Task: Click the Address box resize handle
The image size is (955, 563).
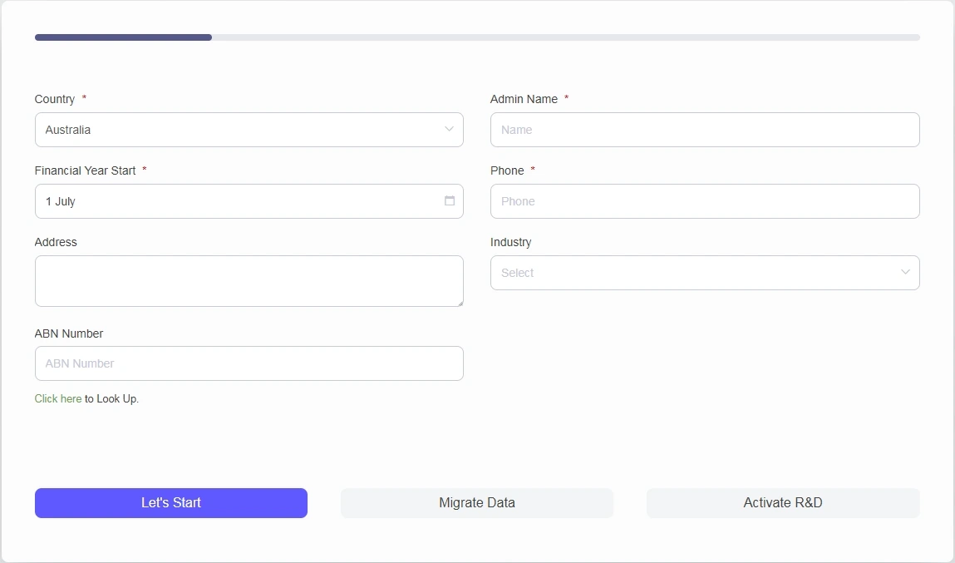Action: point(460,303)
